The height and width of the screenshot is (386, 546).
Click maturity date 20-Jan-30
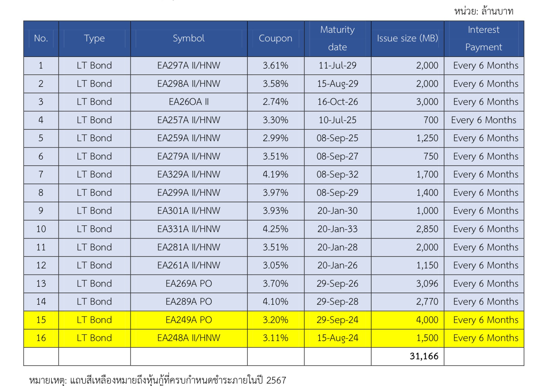(337, 211)
